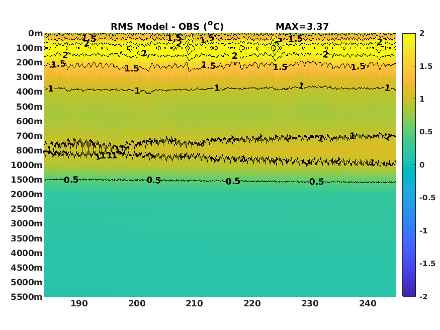
Task: Click the plot title 'RMS Model - OBS (°C)'
Action: [167, 26]
